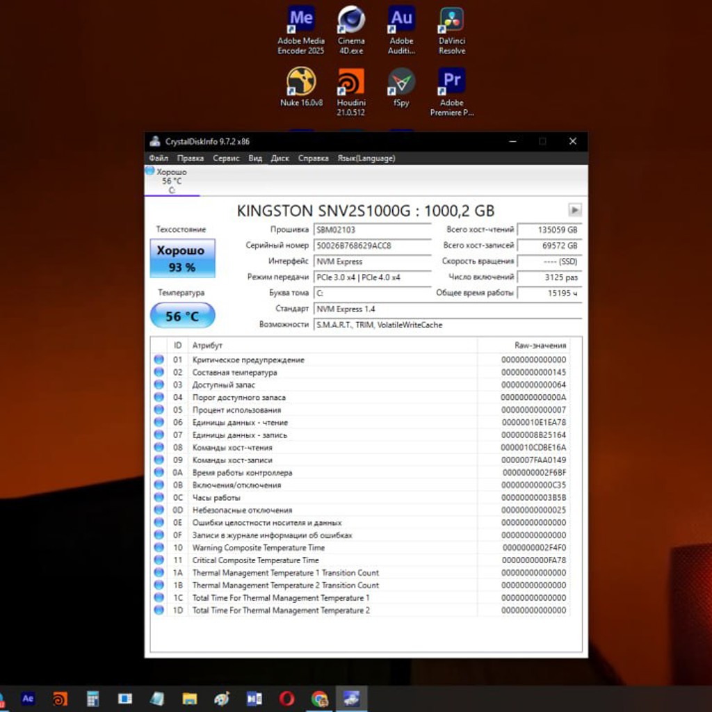Click the Возможности field with S.M.A.R.T., TRIM
The width and height of the screenshot is (712, 712).
tap(447, 325)
